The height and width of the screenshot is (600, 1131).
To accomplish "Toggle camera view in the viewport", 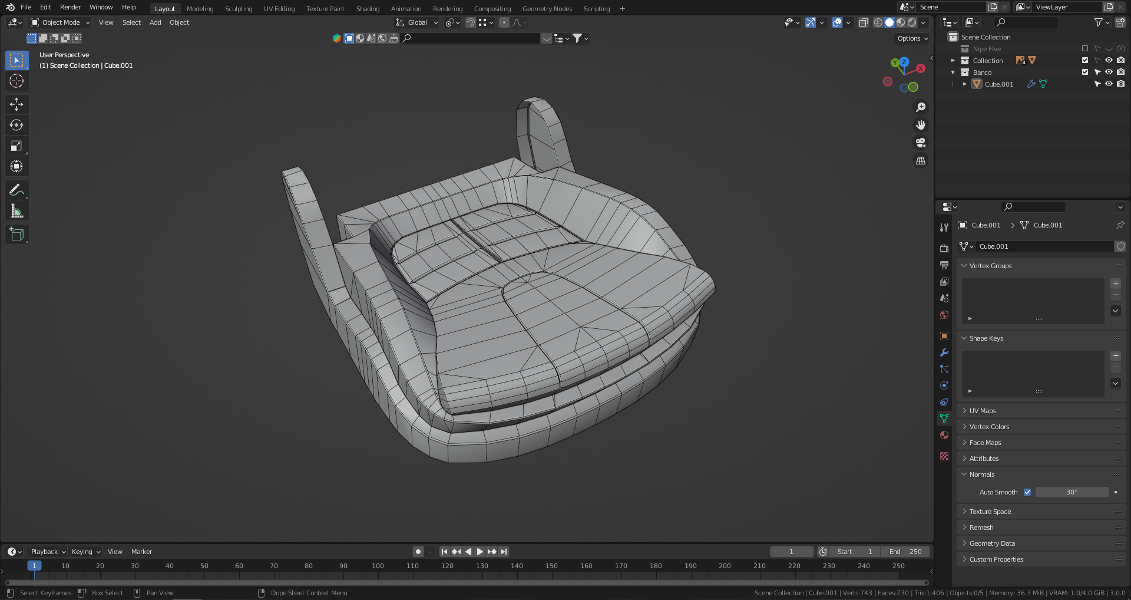I will 921,143.
